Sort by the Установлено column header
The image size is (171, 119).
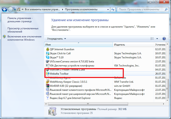[x=160, y=45]
